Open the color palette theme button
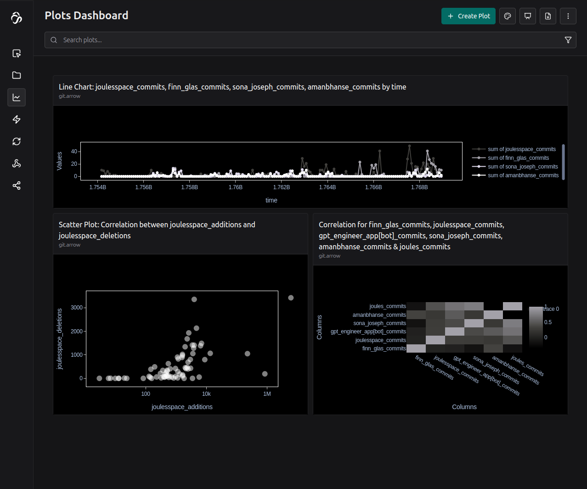This screenshot has width=587, height=489. click(508, 16)
